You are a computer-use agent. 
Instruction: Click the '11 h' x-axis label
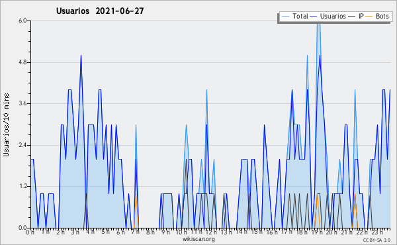[x=197, y=232]
